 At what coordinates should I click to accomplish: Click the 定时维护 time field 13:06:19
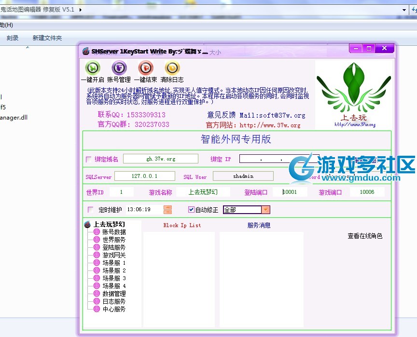coord(144,210)
